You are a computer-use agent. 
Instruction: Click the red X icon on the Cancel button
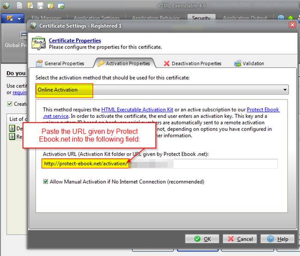point(231,239)
